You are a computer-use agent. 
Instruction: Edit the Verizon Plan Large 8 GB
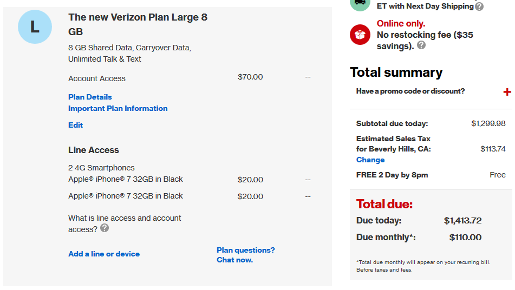tap(75, 126)
